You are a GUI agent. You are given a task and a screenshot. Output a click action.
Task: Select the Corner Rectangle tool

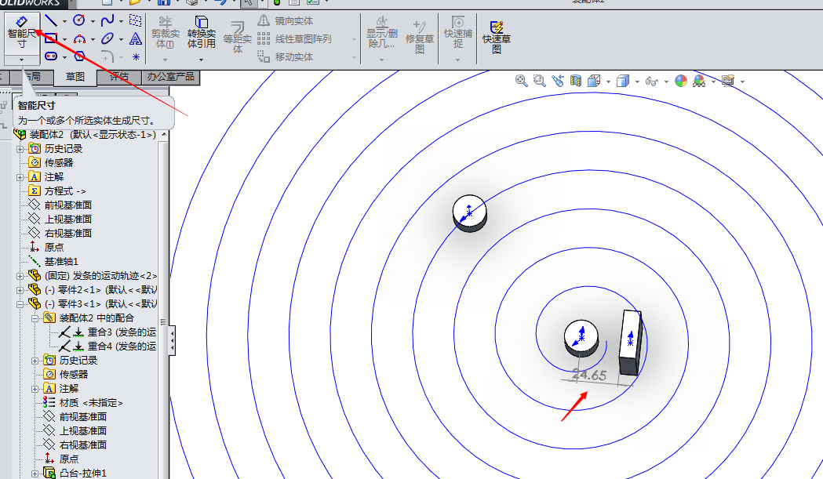tap(51, 38)
